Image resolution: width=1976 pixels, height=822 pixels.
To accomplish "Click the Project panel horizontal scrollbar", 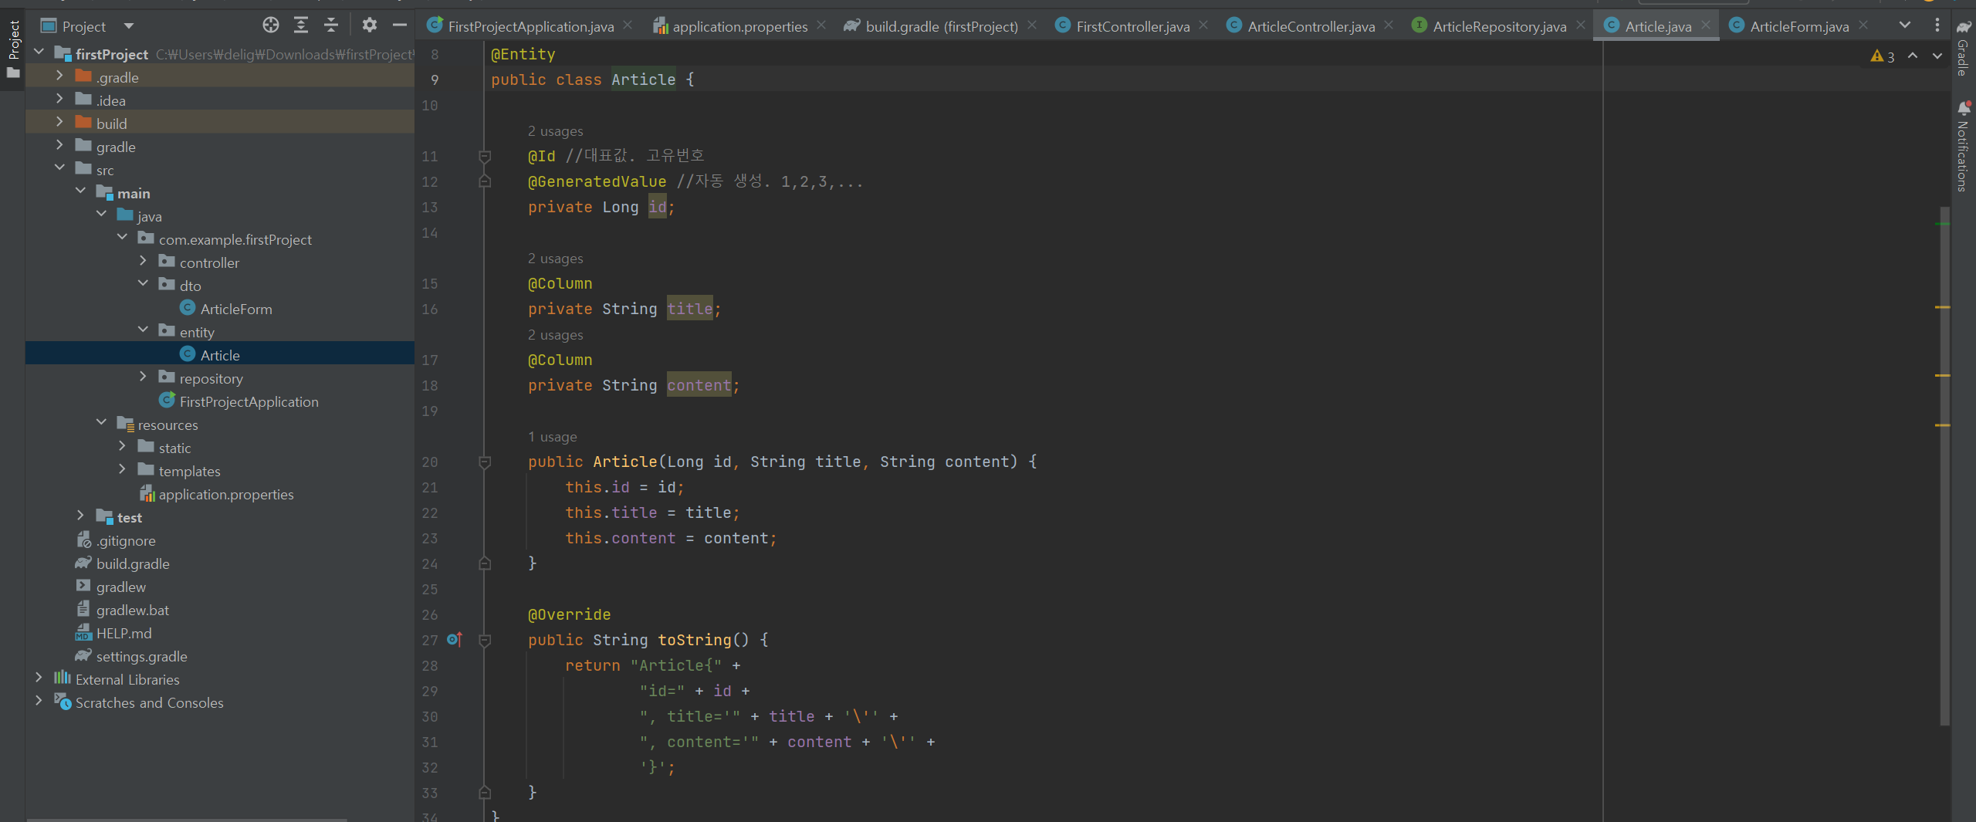I will (187, 819).
